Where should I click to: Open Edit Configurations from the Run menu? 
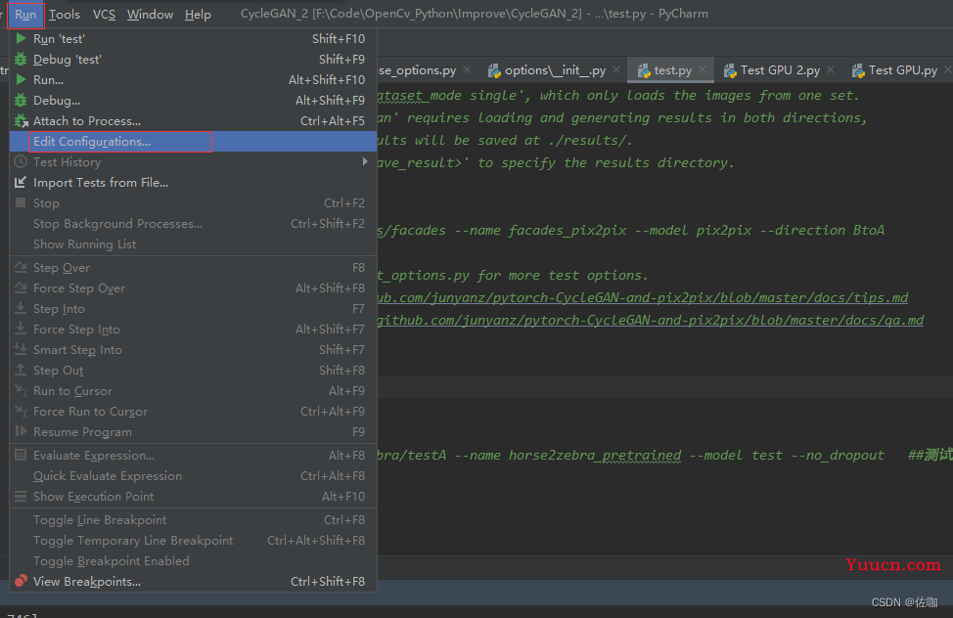click(92, 142)
